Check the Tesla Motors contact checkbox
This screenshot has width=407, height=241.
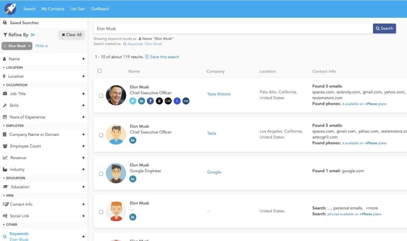[x=101, y=96]
